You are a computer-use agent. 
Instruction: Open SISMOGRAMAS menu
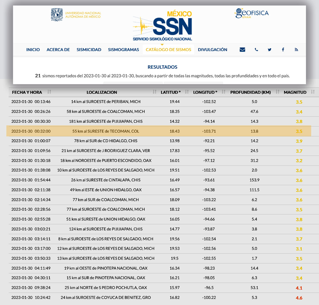[123, 50]
